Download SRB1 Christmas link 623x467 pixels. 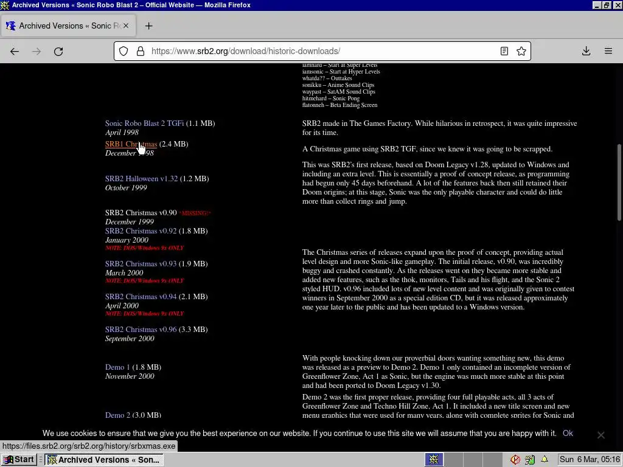click(131, 144)
